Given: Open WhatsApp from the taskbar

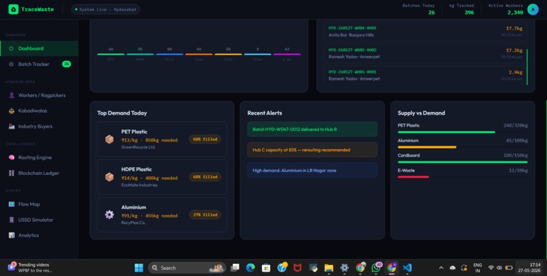Looking at the screenshot, I should pos(376,267).
